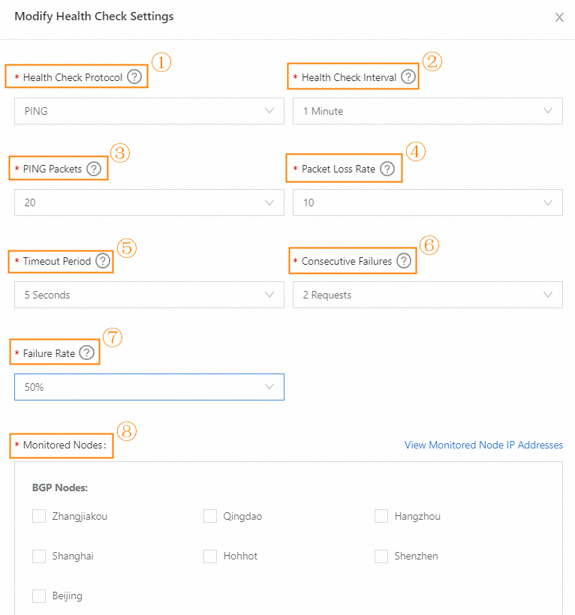Expand the Timeout Period dropdown
This screenshot has height=615, width=575.
click(x=149, y=295)
